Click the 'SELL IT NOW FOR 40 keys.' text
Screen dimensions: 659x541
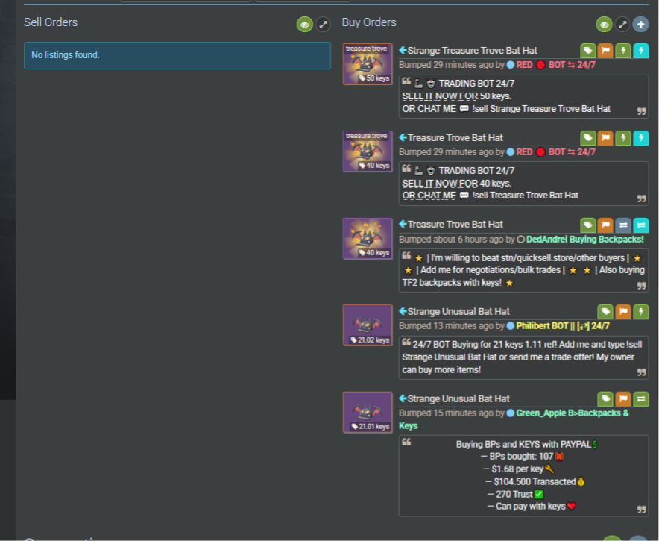(456, 184)
